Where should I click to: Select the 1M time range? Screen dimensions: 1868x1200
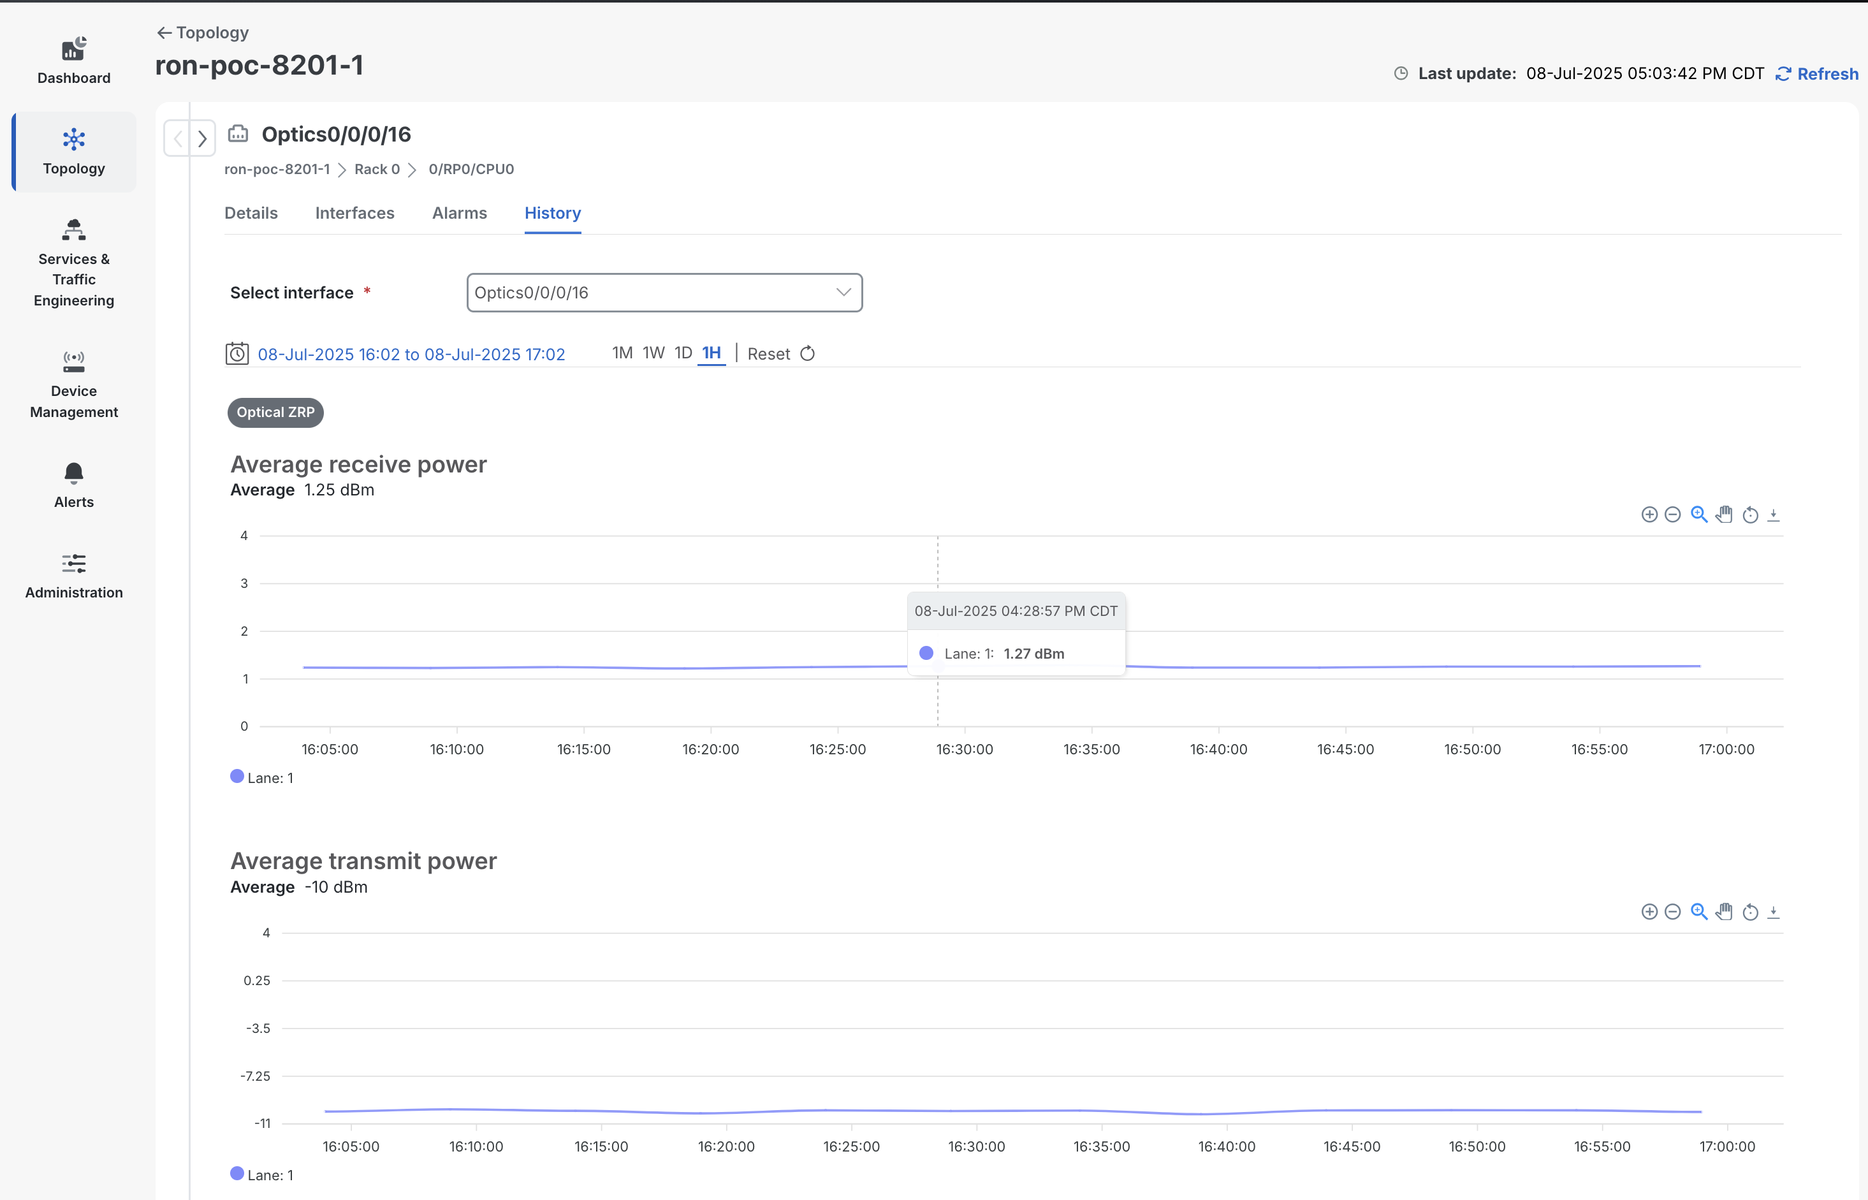pos(622,353)
